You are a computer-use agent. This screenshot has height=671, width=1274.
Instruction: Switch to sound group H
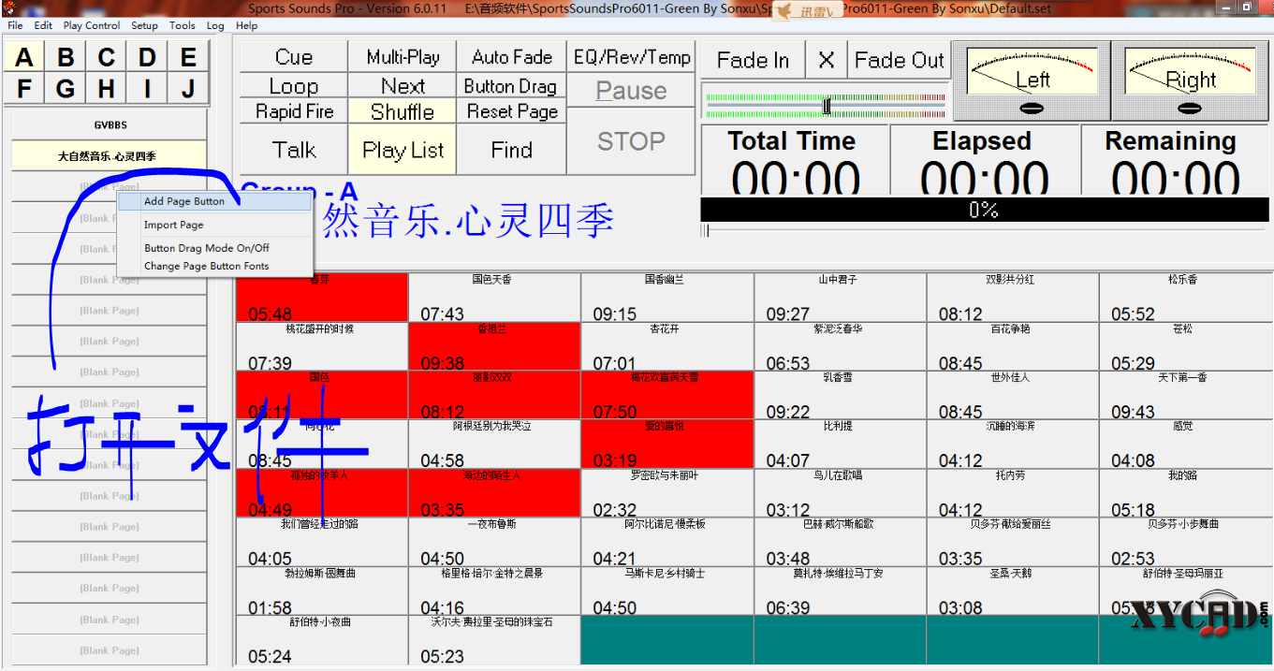(x=107, y=89)
